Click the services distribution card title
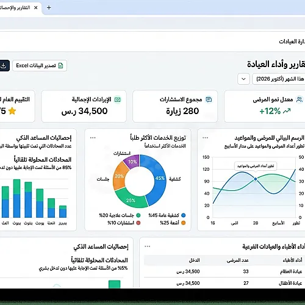 (x=158, y=138)
